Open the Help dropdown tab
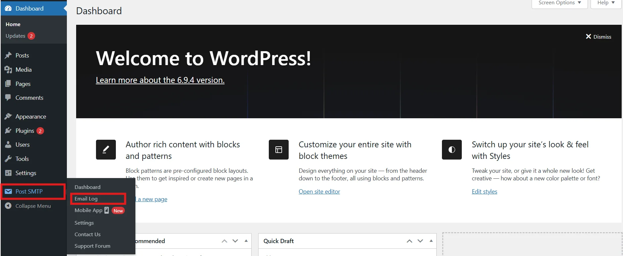This screenshot has width=623, height=256. [606, 3]
